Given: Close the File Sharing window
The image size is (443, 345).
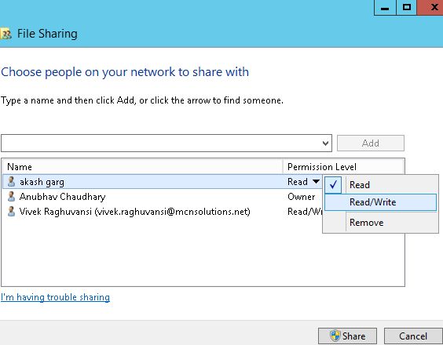Looking at the screenshot, I should [x=430, y=7].
